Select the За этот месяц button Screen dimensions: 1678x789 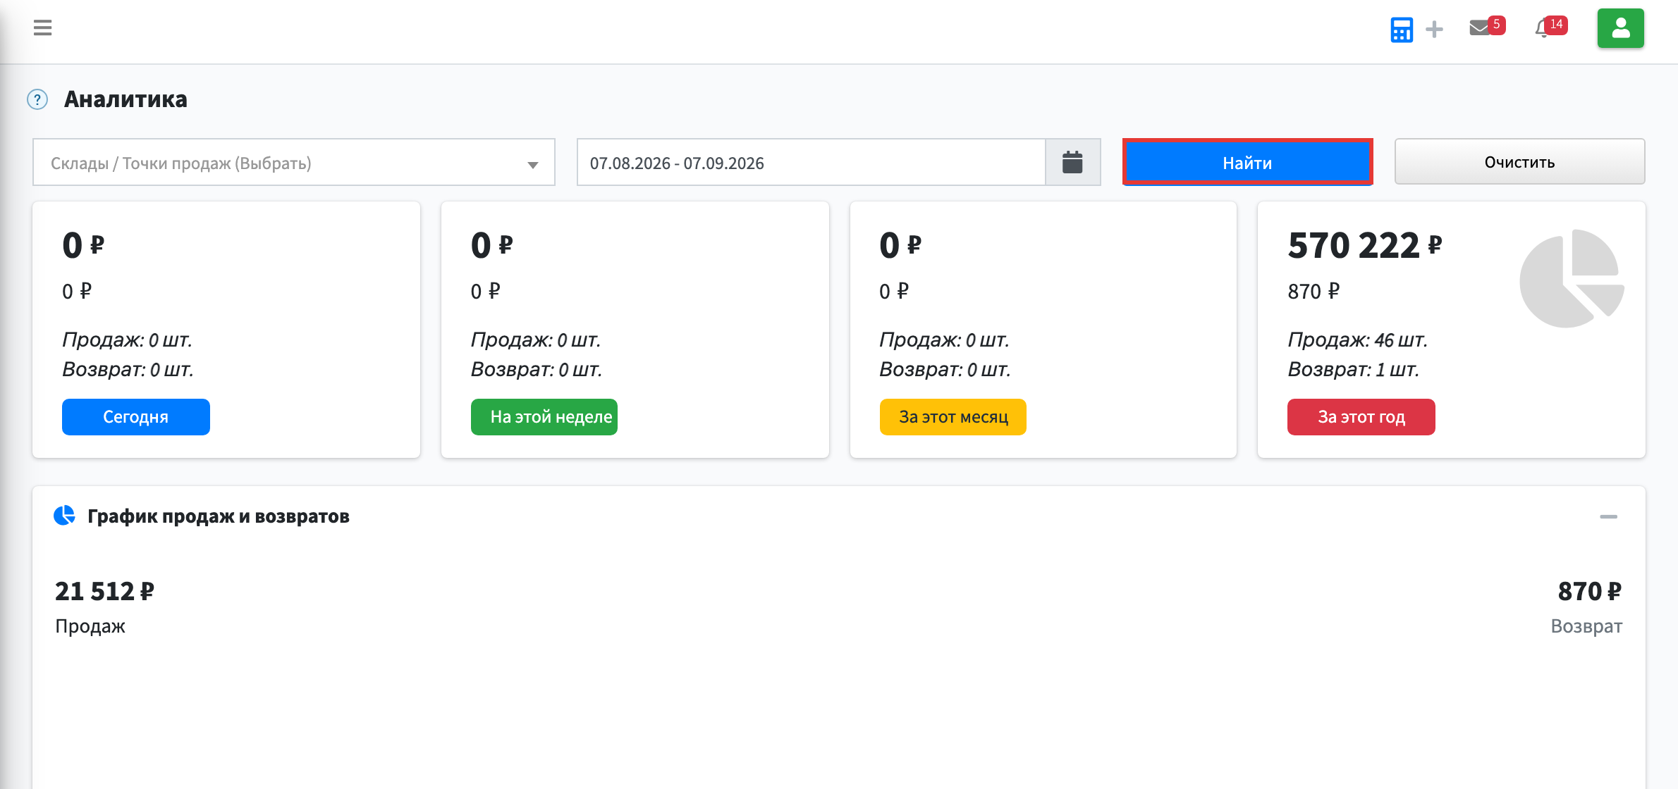pyautogui.click(x=953, y=417)
